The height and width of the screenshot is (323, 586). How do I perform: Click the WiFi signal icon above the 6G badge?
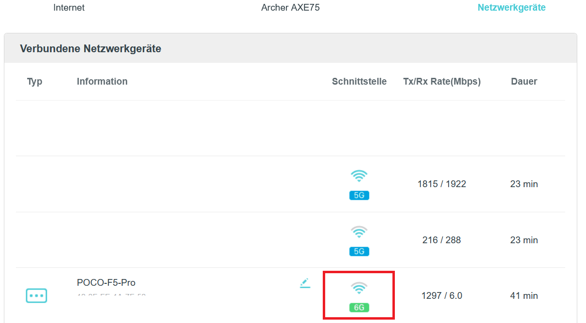(359, 288)
